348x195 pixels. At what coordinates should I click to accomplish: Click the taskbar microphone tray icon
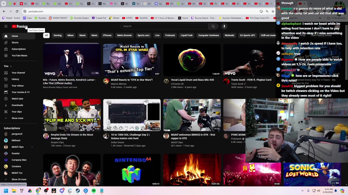click(x=308, y=191)
